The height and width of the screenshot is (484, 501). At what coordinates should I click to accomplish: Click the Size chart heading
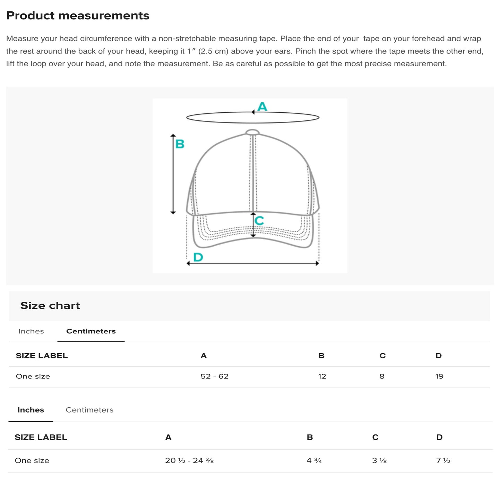coord(50,306)
